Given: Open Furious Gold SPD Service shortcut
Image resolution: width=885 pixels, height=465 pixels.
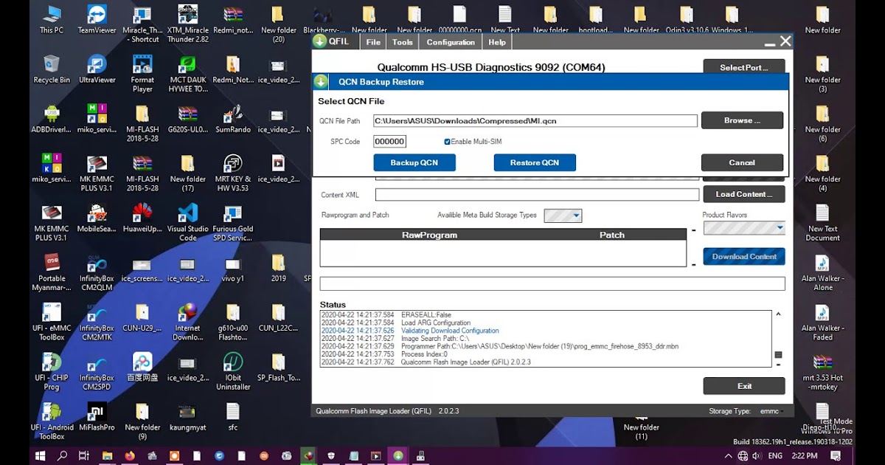Looking at the screenshot, I should coord(233,223).
